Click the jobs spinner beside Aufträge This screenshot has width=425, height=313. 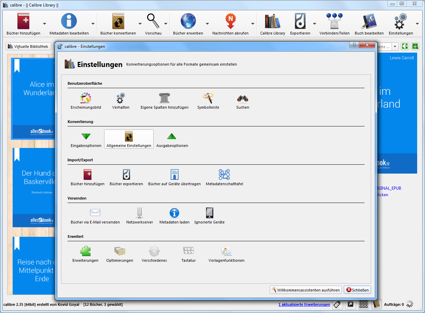click(410, 304)
